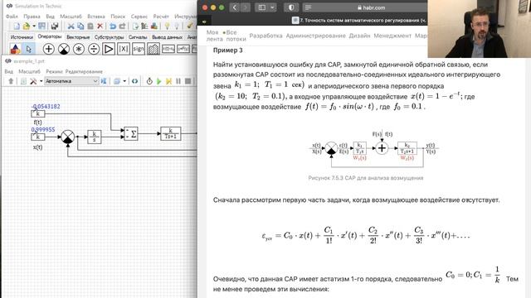Viewport: 531px width, 298px height.
Task: Paste from clipboard in SimInTech toolbar
Action: coord(90,26)
